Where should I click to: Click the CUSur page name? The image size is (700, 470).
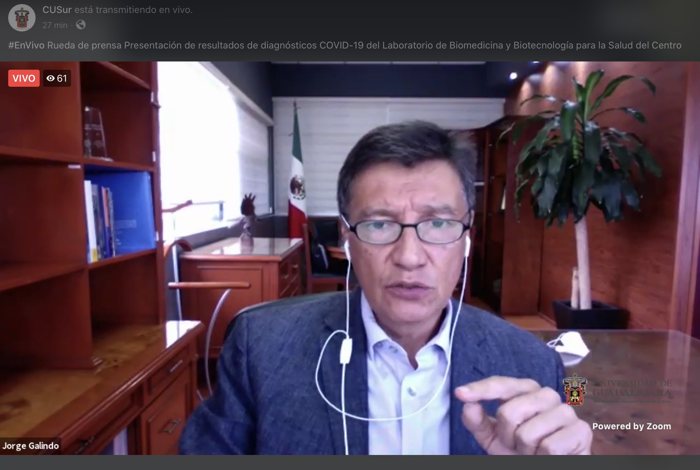coord(57,10)
